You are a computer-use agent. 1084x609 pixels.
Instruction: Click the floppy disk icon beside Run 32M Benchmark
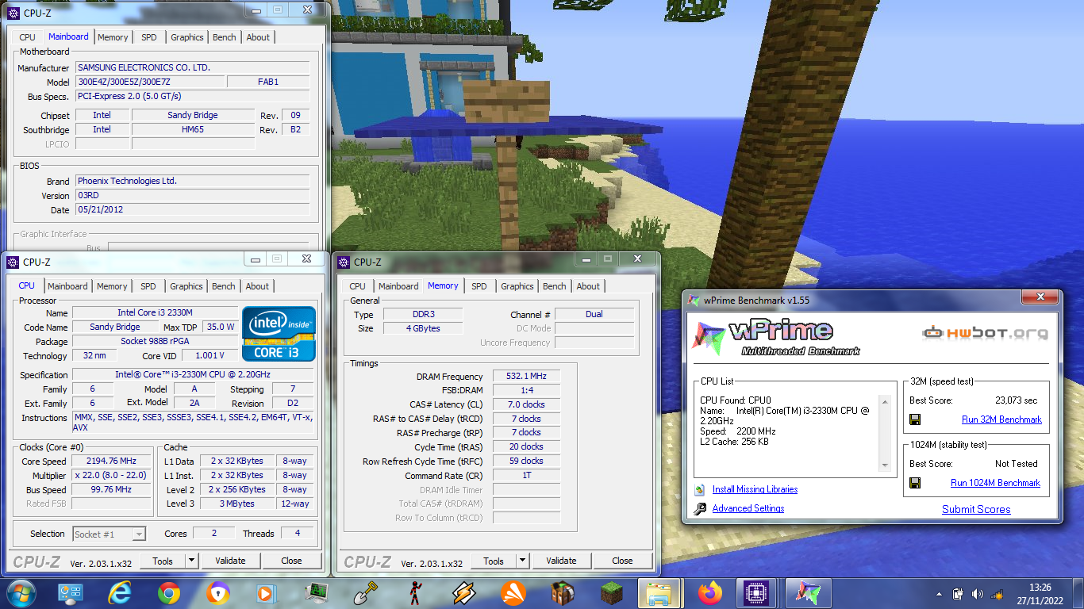click(x=915, y=419)
